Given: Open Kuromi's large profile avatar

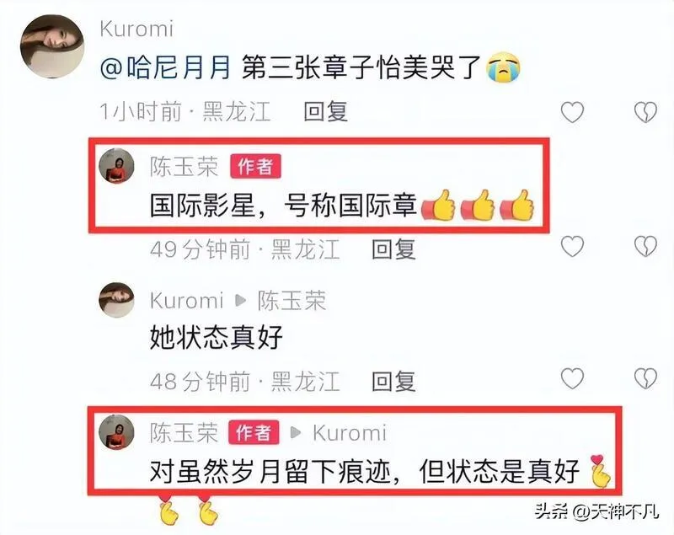Looking at the screenshot, I should coord(52,46).
